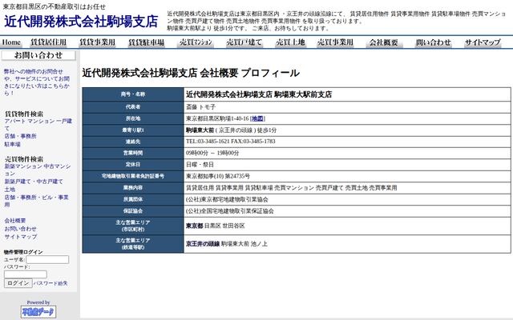Click the お問い合わせ sidebar banner button

(x=38, y=55)
